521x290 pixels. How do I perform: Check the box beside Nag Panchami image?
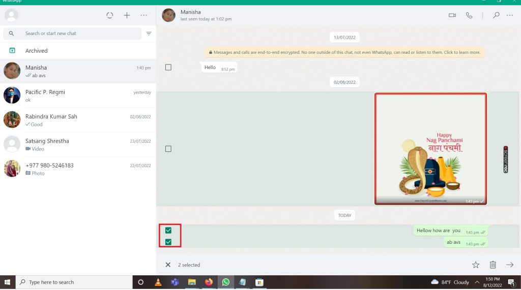point(168,149)
